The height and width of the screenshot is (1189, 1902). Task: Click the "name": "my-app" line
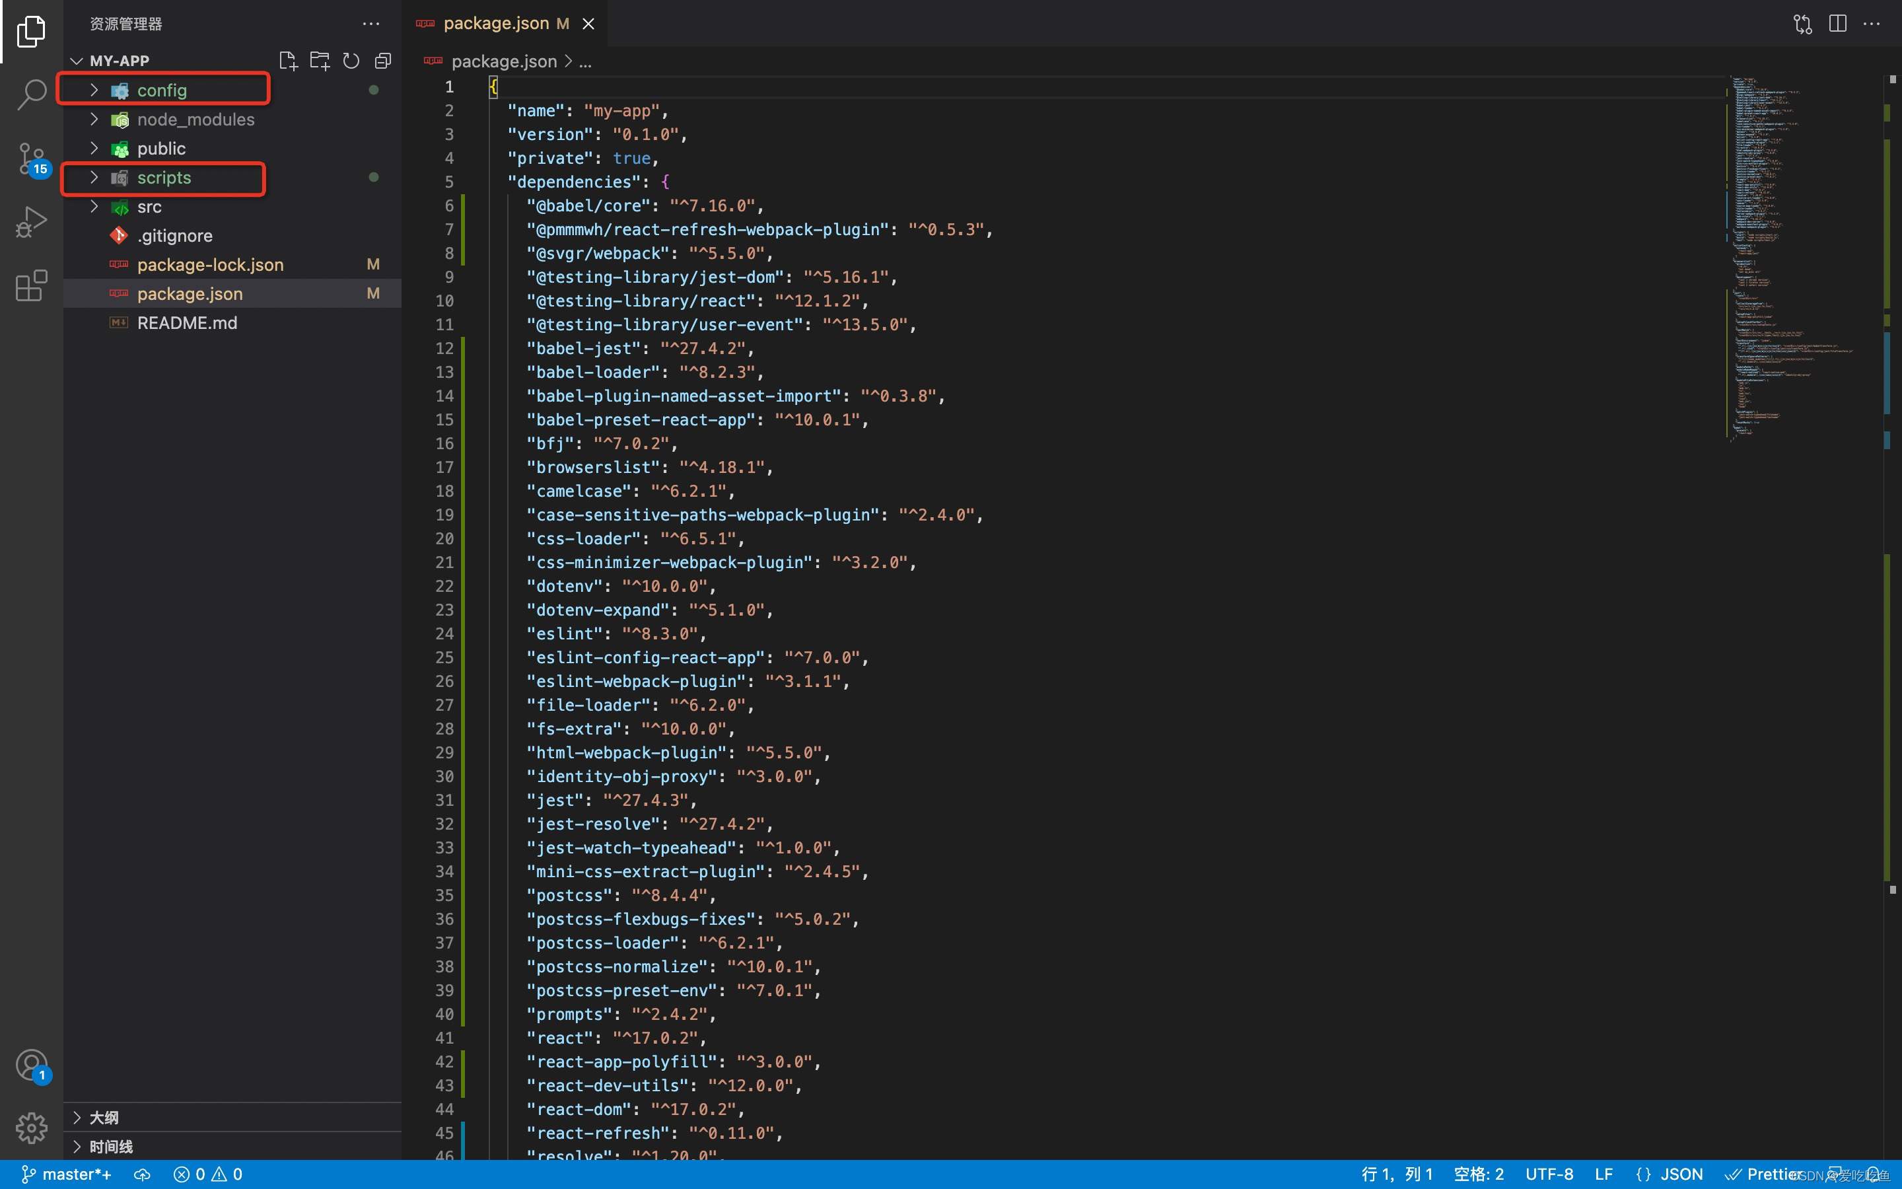pos(587,111)
